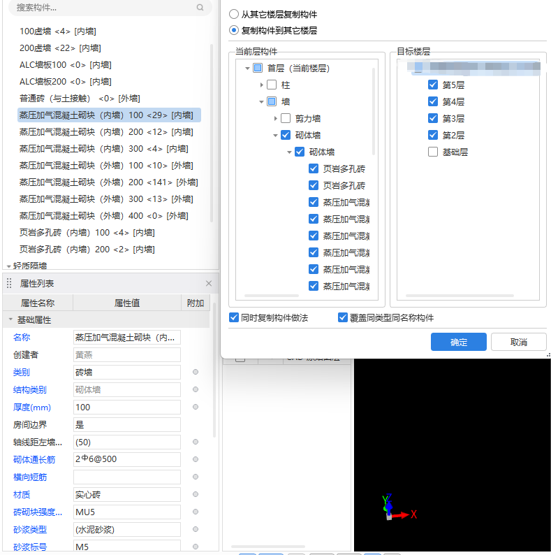
Task: Click the 材质 value field 实心砖
Action: tap(127, 494)
